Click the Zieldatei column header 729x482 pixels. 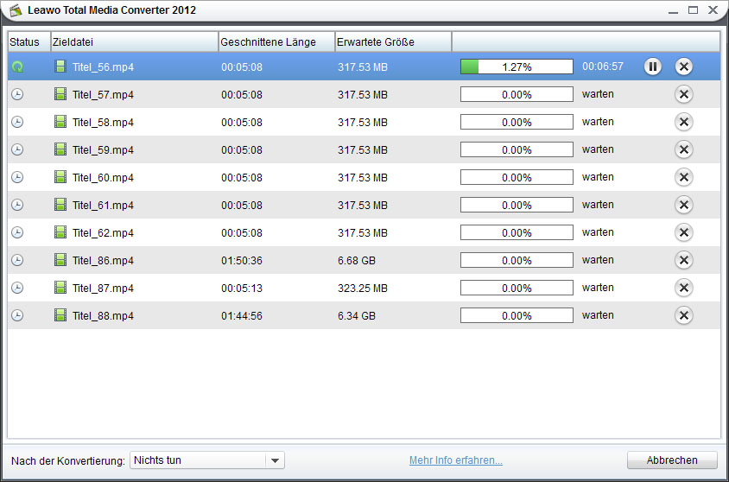(135, 41)
